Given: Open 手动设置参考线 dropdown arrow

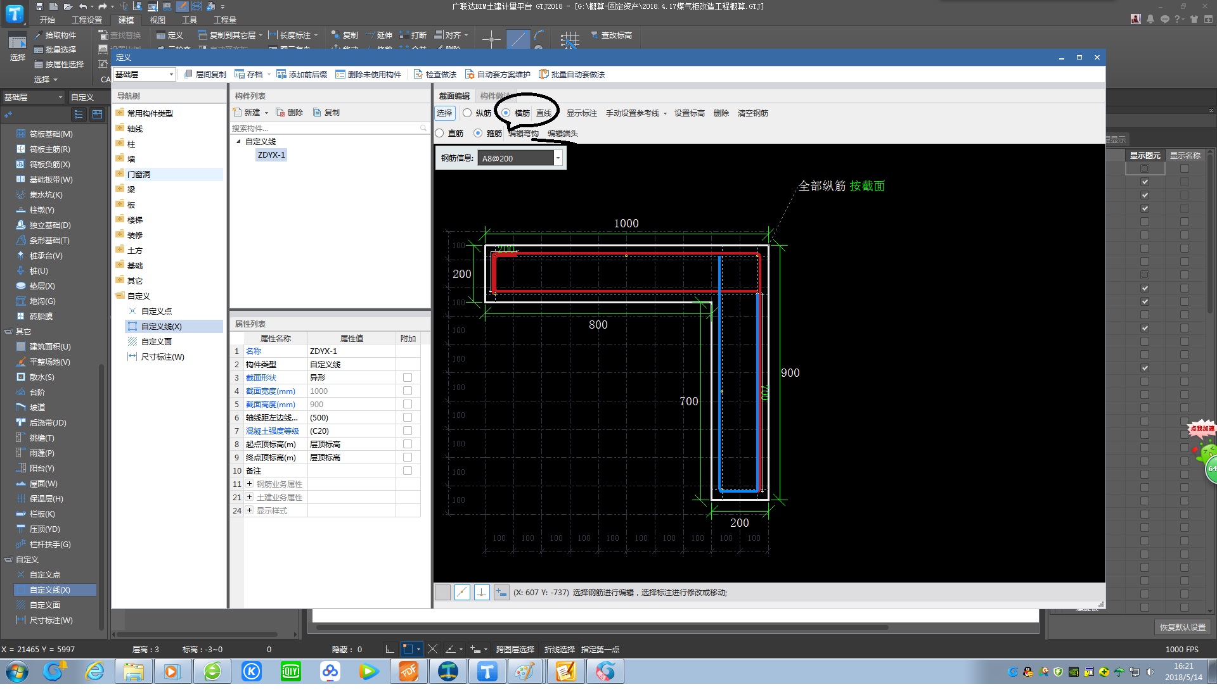Looking at the screenshot, I should click(x=665, y=114).
